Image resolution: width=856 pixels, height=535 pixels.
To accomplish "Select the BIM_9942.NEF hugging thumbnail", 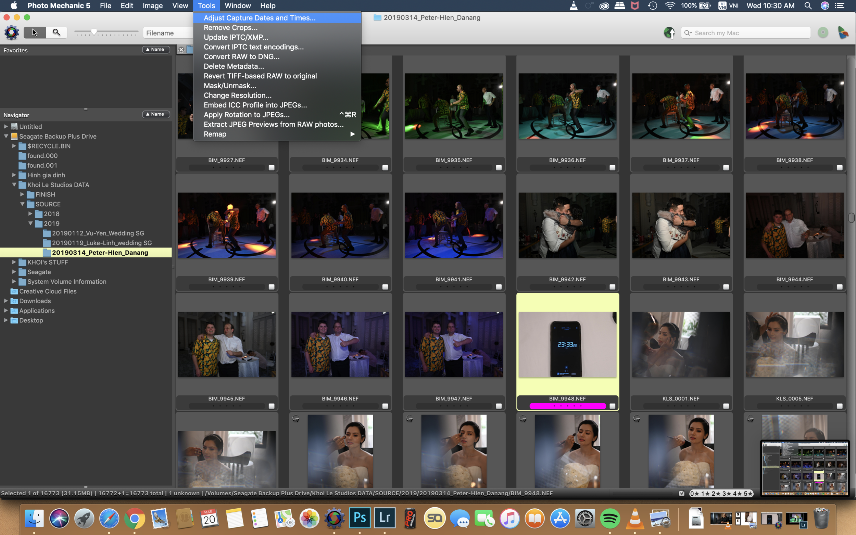I will click(x=568, y=225).
